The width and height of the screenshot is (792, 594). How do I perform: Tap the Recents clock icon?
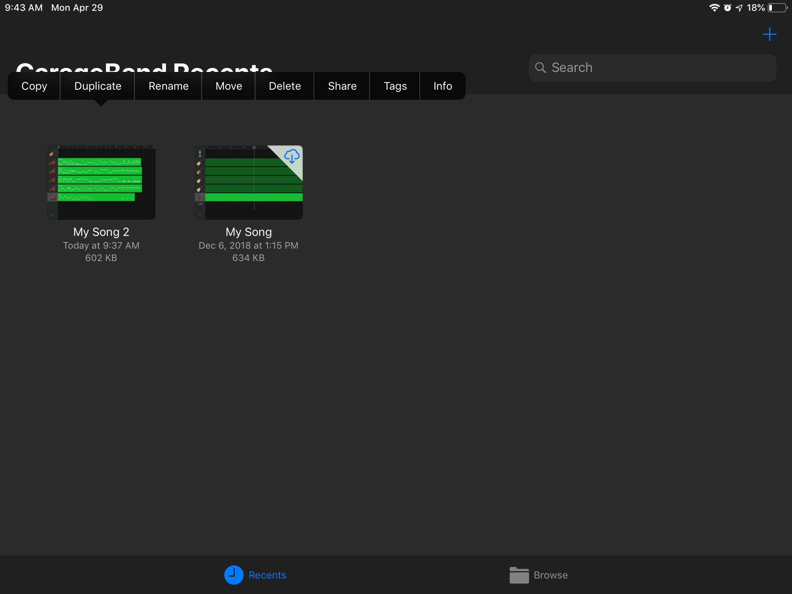pyautogui.click(x=234, y=575)
